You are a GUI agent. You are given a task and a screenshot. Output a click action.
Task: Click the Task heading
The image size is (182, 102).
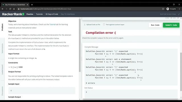[x=10, y=31]
